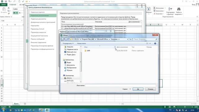Click Program Files (x86) breadcrumb
The width and height of the screenshot is (199, 112).
point(88,39)
